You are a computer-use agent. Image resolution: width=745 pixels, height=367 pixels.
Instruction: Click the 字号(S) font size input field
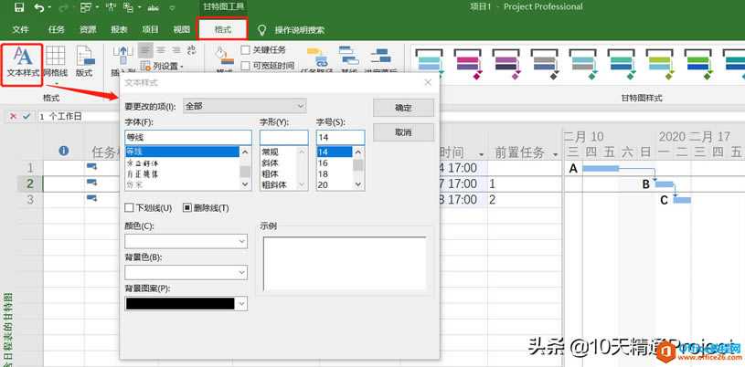point(340,138)
